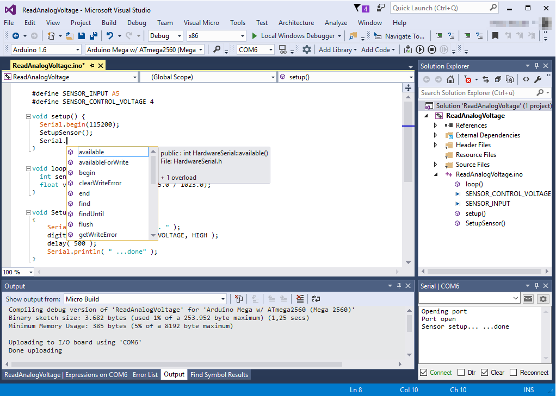Pin the ReadAnalogVoltage.ino tab
This screenshot has height=396, width=556.
[92, 66]
